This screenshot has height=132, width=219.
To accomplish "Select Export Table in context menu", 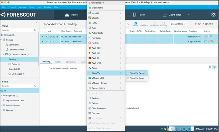I will 106,8.
